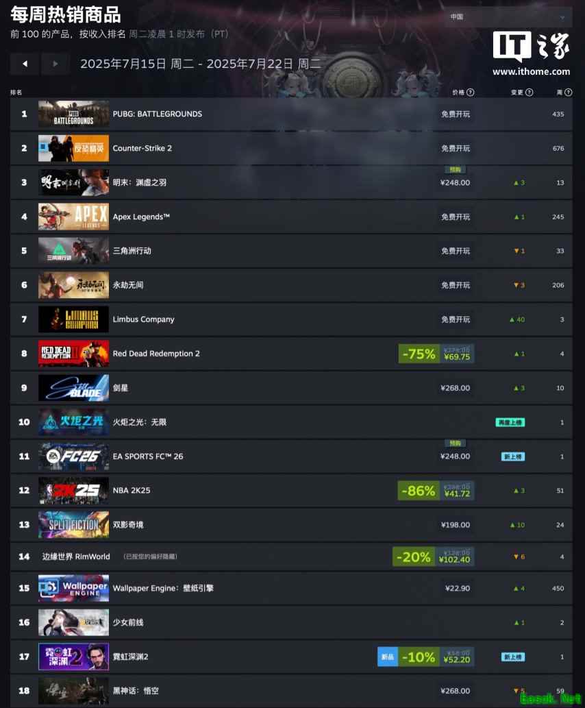Click the price column help icon

pos(471,92)
